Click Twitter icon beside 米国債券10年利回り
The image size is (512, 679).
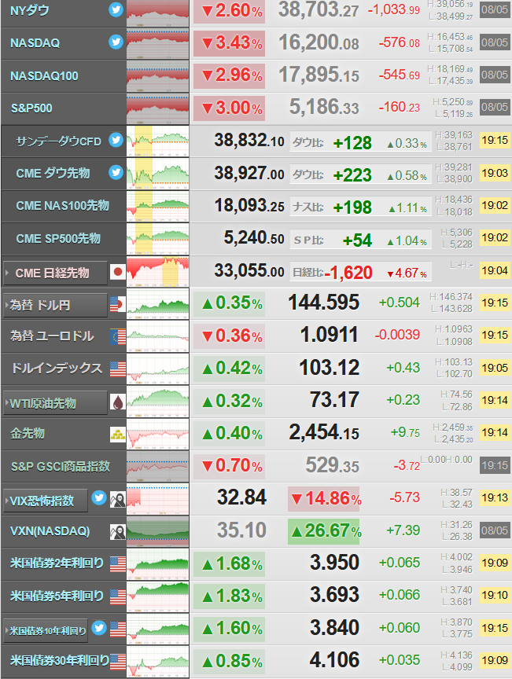pos(99,627)
